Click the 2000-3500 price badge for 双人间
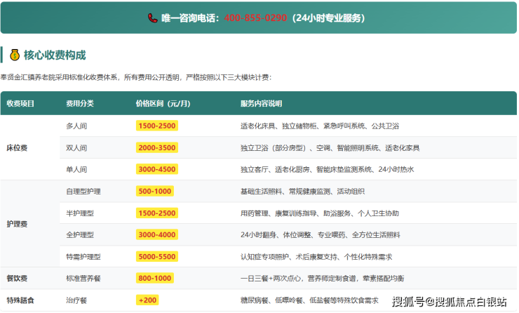Image resolution: width=519 pixels, height=313 pixels. pos(157,148)
